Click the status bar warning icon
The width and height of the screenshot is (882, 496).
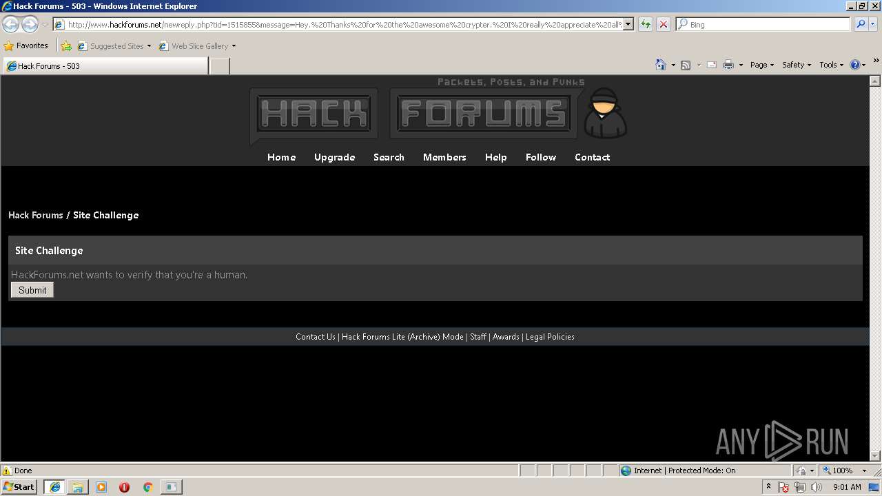[x=7, y=471]
